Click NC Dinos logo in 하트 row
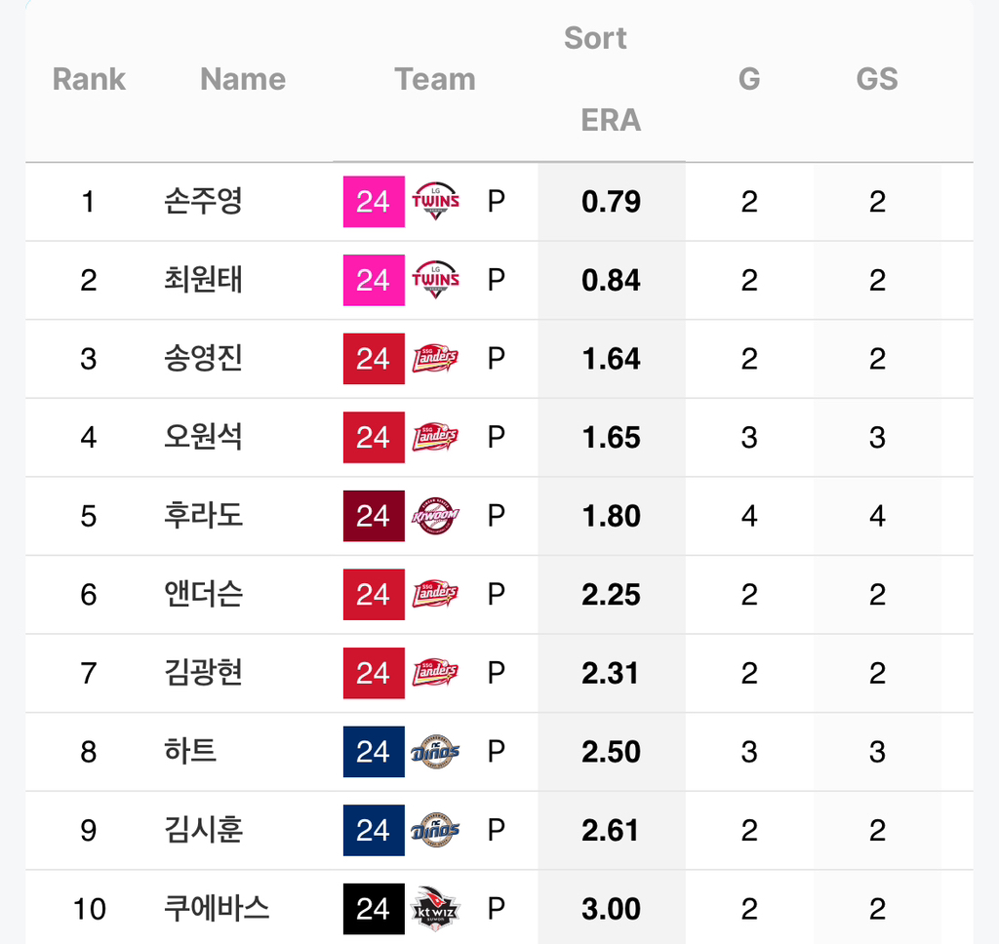999x944 pixels. point(436,752)
